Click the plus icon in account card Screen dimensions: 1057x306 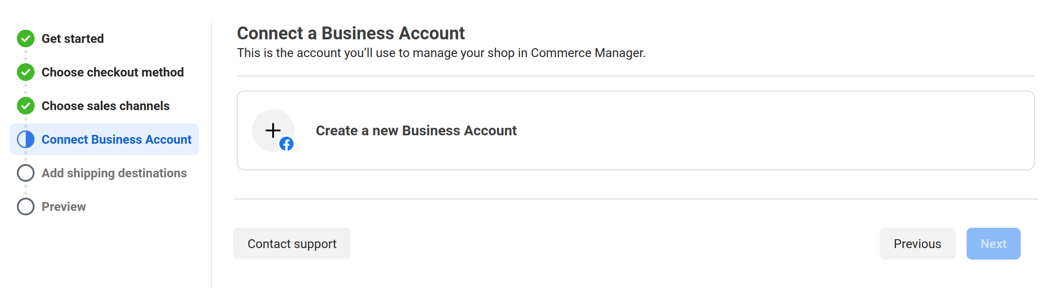273,130
